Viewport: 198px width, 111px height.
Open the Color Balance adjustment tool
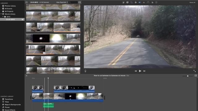click(x=123, y=2)
